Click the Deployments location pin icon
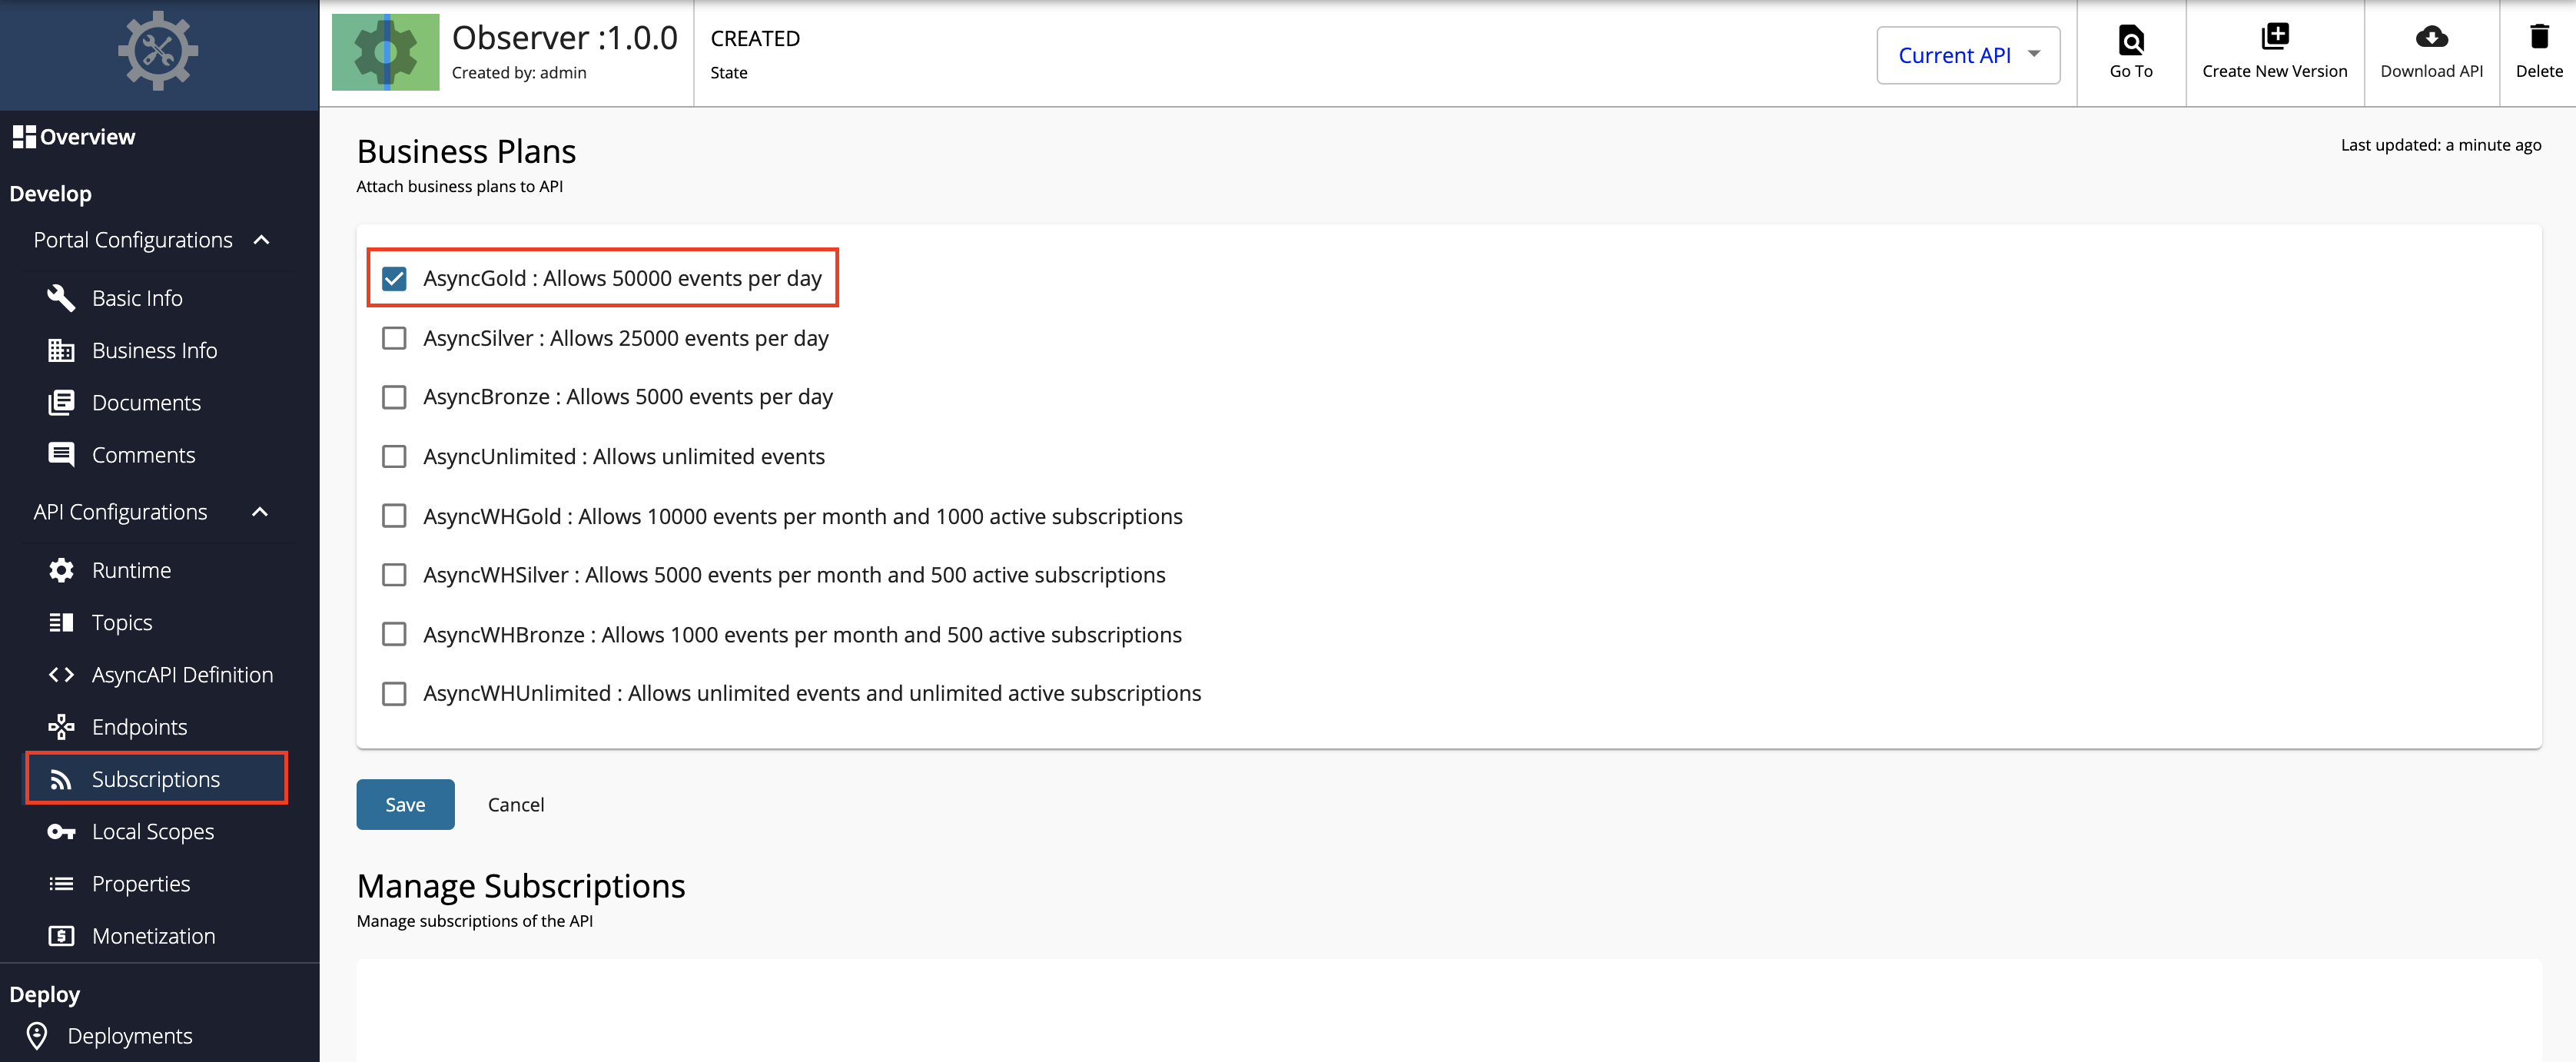The image size is (2576, 1062). [x=37, y=1036]
